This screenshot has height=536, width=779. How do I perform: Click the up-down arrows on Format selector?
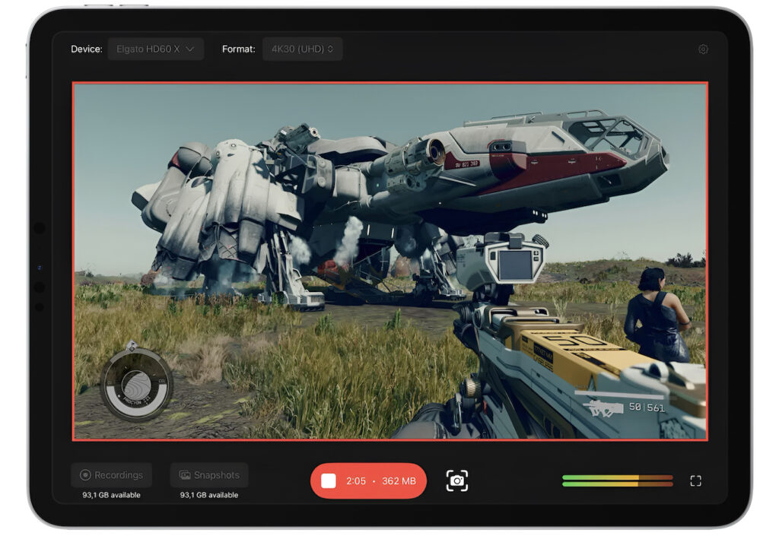pos(329,49)
